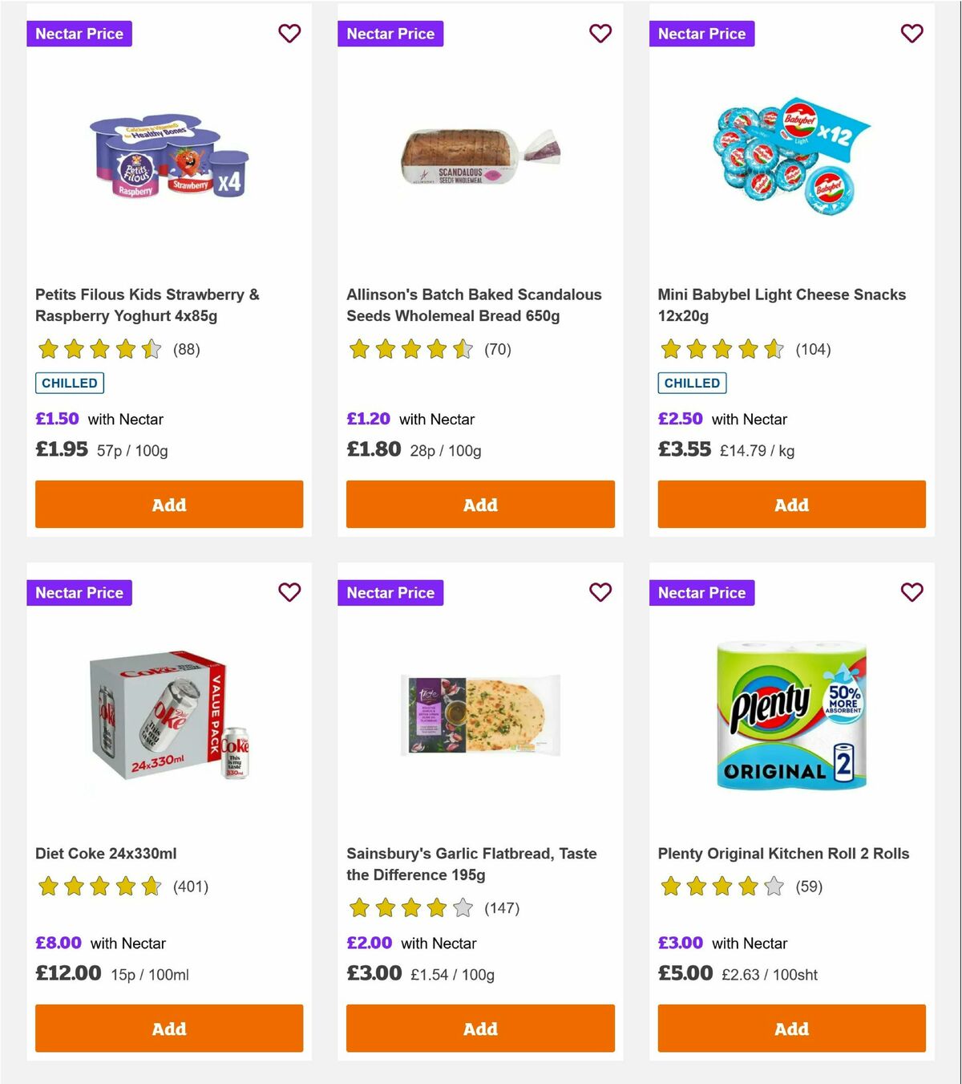
Task: Favourite the Diet Coke 24x330ml product
Action: point(289,593)
